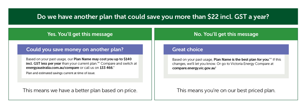The width and height of the screenshot is (306, 105).
Task: Click 'incl. GST less per year' bold text
Action: click(44, 63)
